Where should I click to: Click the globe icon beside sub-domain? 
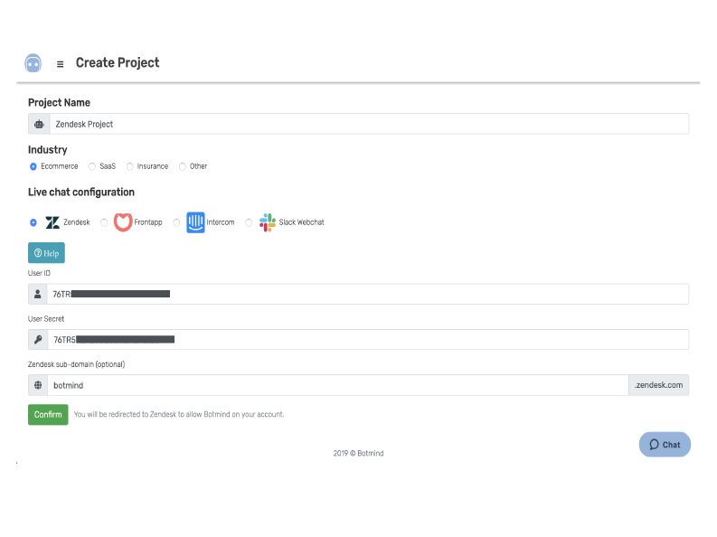click(x=38, y=385)
